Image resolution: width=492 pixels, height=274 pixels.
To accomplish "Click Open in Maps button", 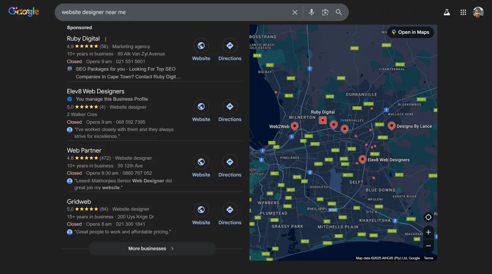I will (x=410, y=32).
